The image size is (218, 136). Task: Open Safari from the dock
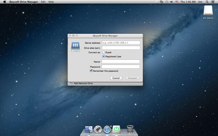(107, 129)
